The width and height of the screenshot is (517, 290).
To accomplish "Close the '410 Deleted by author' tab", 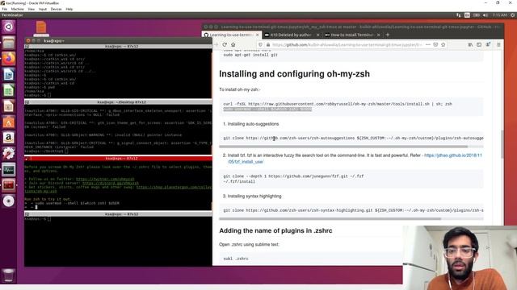I will 317,35.
